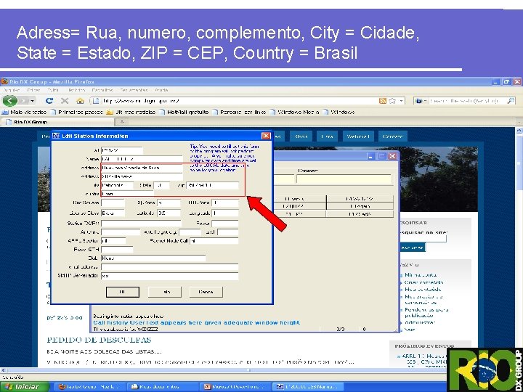Click the SMTP Server address field
Image resolution: width=523 pixels, height=392 pixels.
pyautogui.click(x=170, y=276)
